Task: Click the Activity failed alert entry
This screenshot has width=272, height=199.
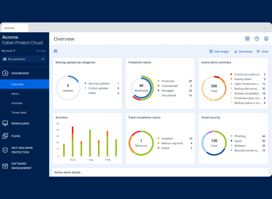Action: pyautogui.click(x=248, y=79)
